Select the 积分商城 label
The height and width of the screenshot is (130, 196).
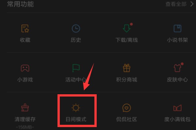coord(127,80)
